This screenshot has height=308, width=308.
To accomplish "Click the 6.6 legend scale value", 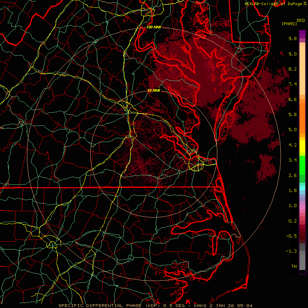I will pos(293,99).
